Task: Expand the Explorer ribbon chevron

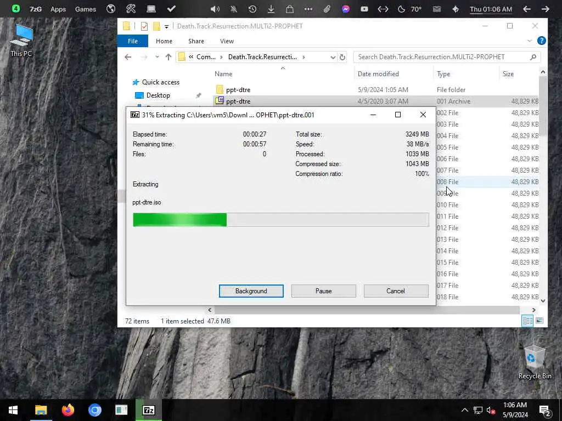Action: pyautogui.click(x=530, y=41)
